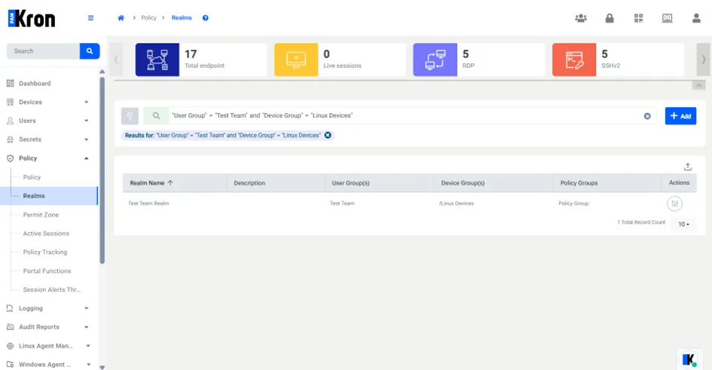Open Session Alerts Thresholds item
712x370 pixels.
point(52,289)
